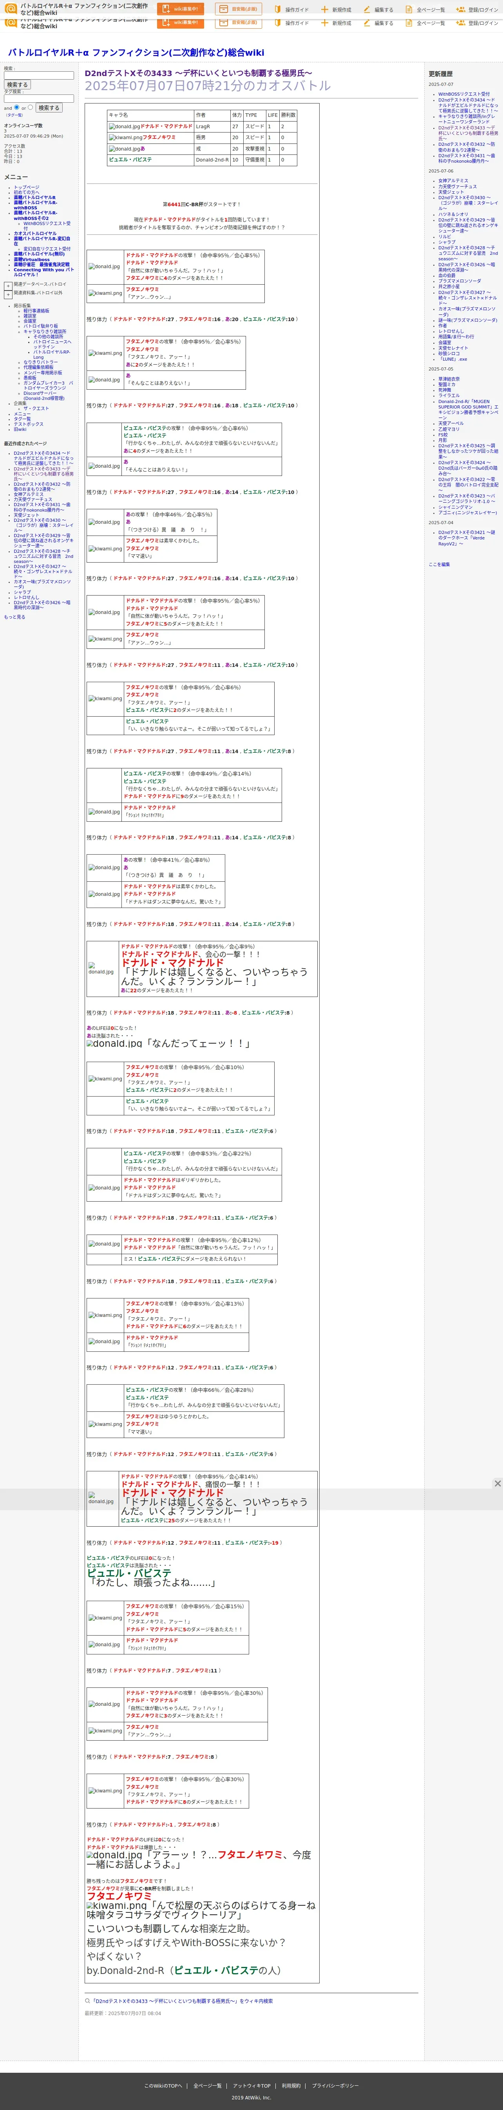This screenshot has height=2110, width=503.
Task: Open 直轄バトルロイヤルR menu link
Action: [34, 198]
